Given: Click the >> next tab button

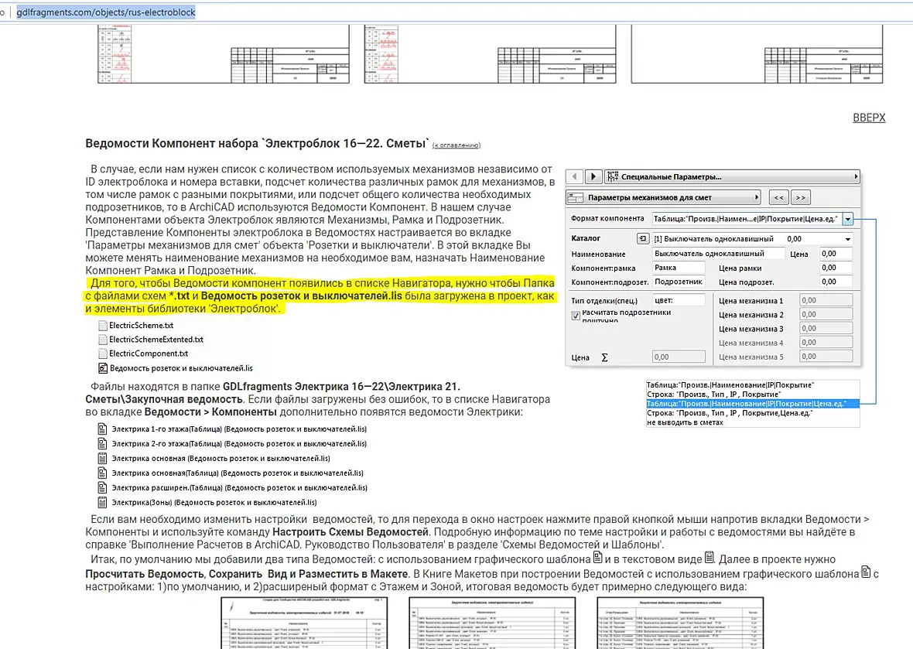Looking at the screenshot, I should 801,197.
